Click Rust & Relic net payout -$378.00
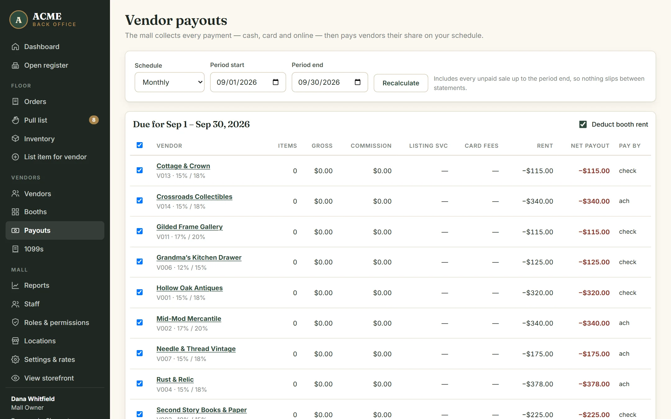The image size is (671, 419). [x=594, y=384]
